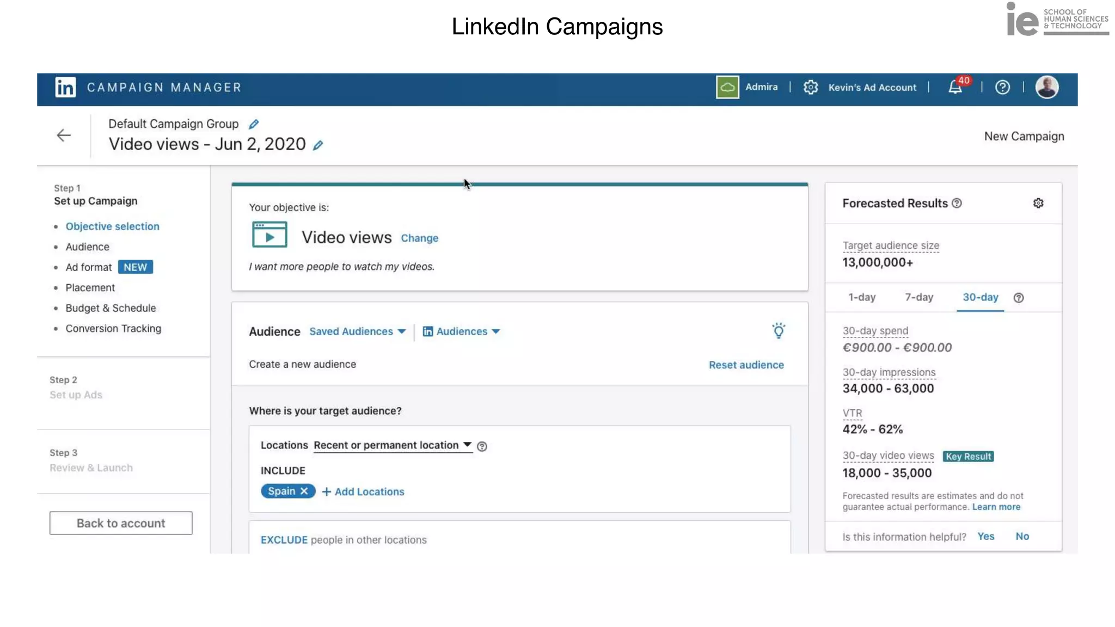Click the Back to account button

pos(121,523)
